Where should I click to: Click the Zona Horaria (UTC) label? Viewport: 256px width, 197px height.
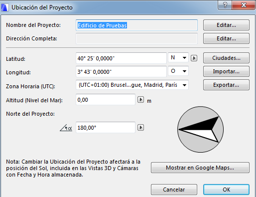(x=30, y=86)
